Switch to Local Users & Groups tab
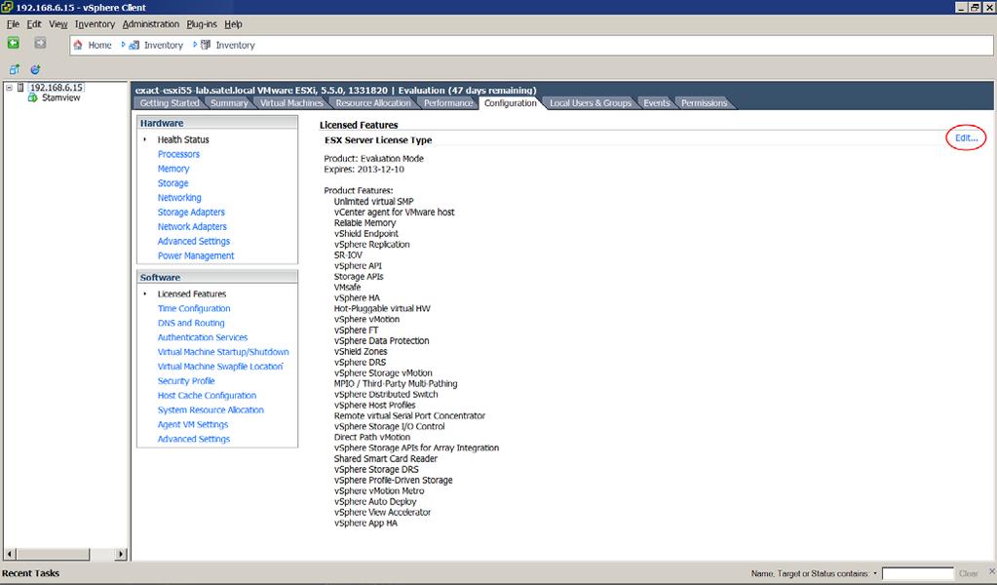The height and width of the screenshot is (585, 997). 590,103
